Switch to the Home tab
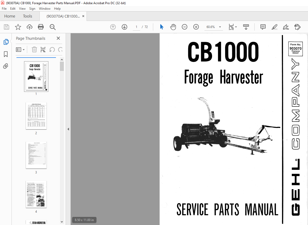This screenshot has height=225, width=308. [10, 16]
